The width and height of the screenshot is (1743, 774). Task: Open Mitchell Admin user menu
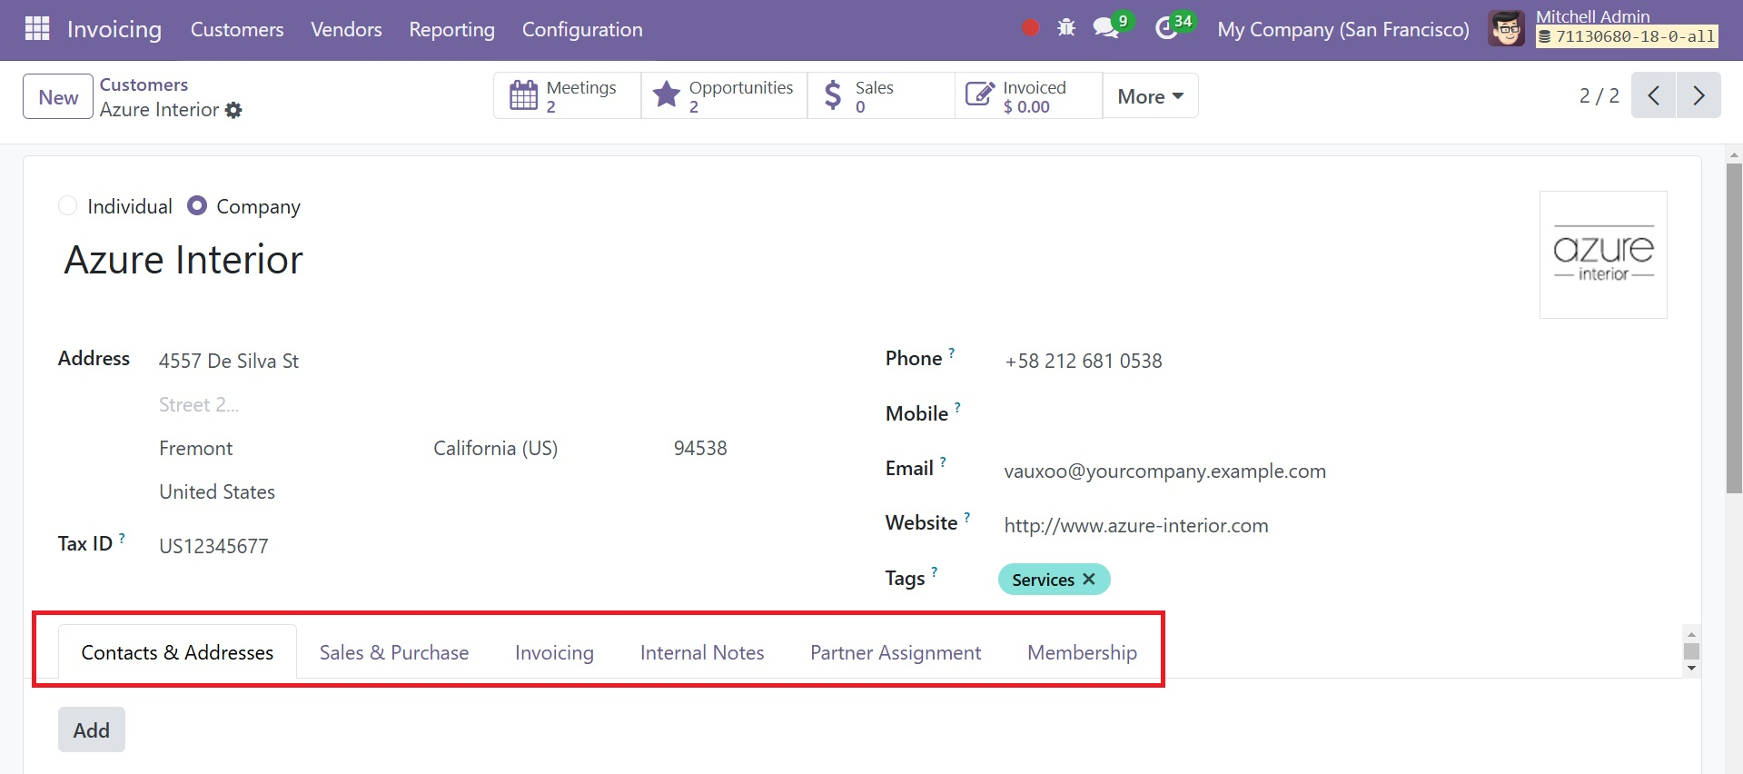pos(1603,28)
